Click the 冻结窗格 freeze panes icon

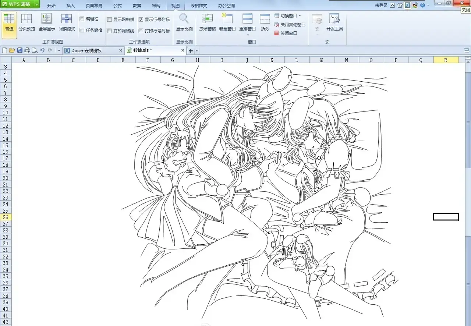(x=208, y=19)
